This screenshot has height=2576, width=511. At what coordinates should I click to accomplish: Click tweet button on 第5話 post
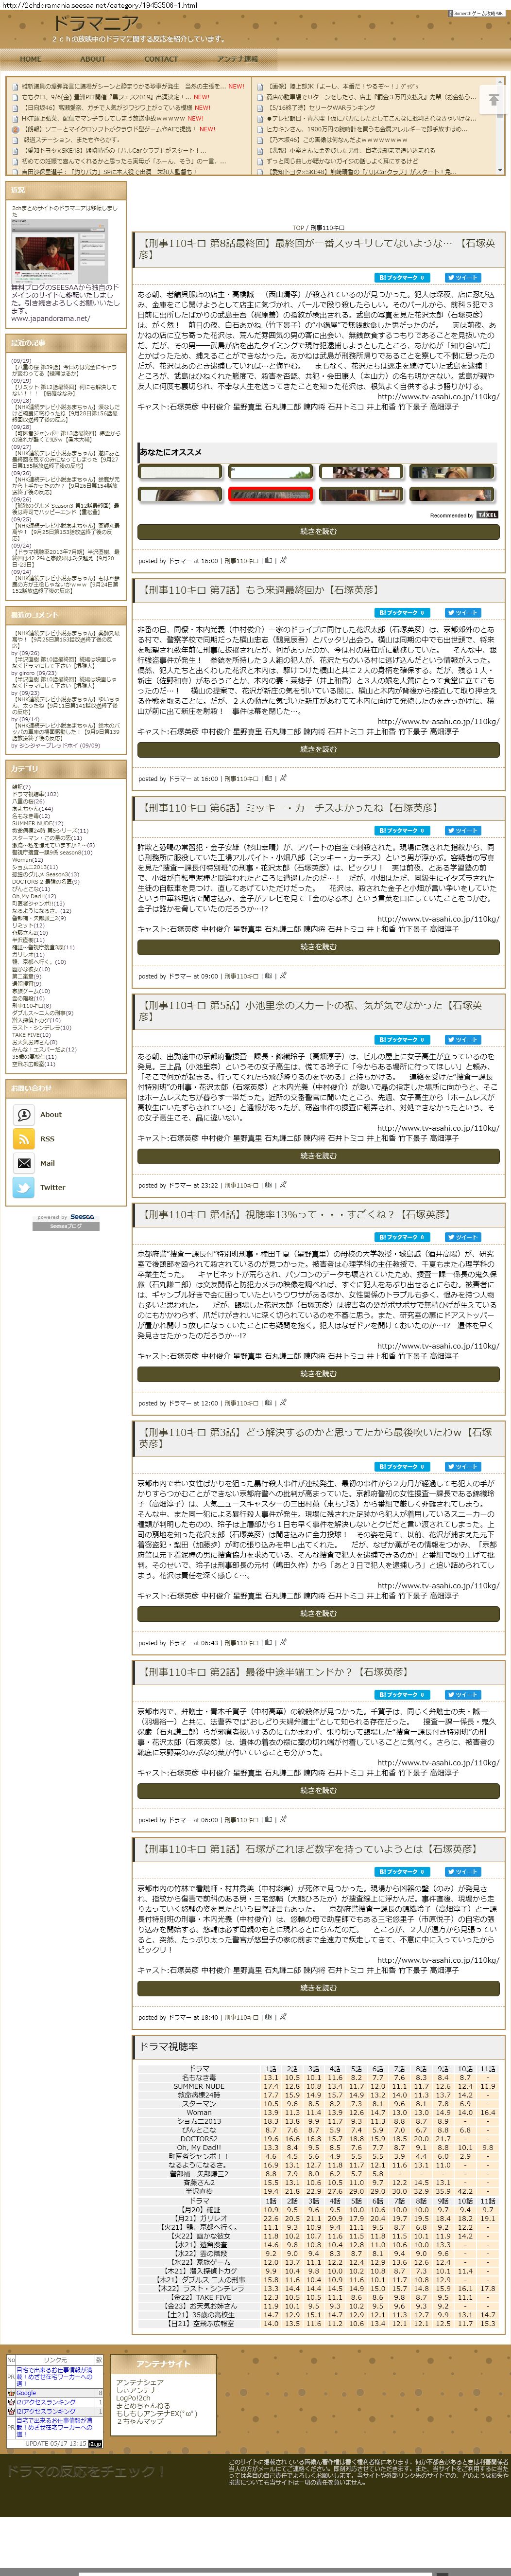point(462,1040)
